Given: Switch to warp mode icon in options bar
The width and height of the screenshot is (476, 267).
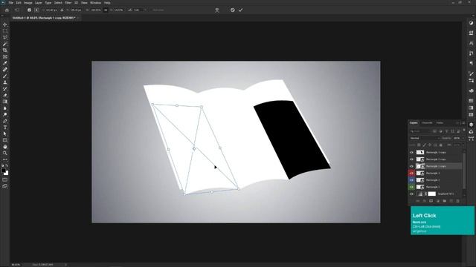Looking at the screenshot, I should [217, 10].
